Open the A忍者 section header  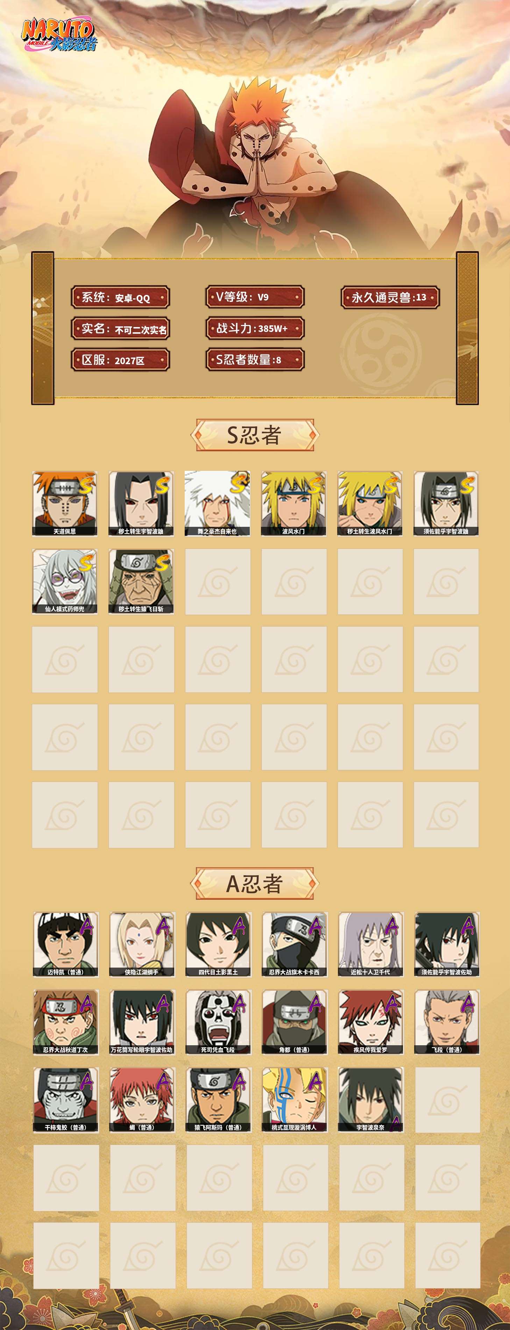255,883
